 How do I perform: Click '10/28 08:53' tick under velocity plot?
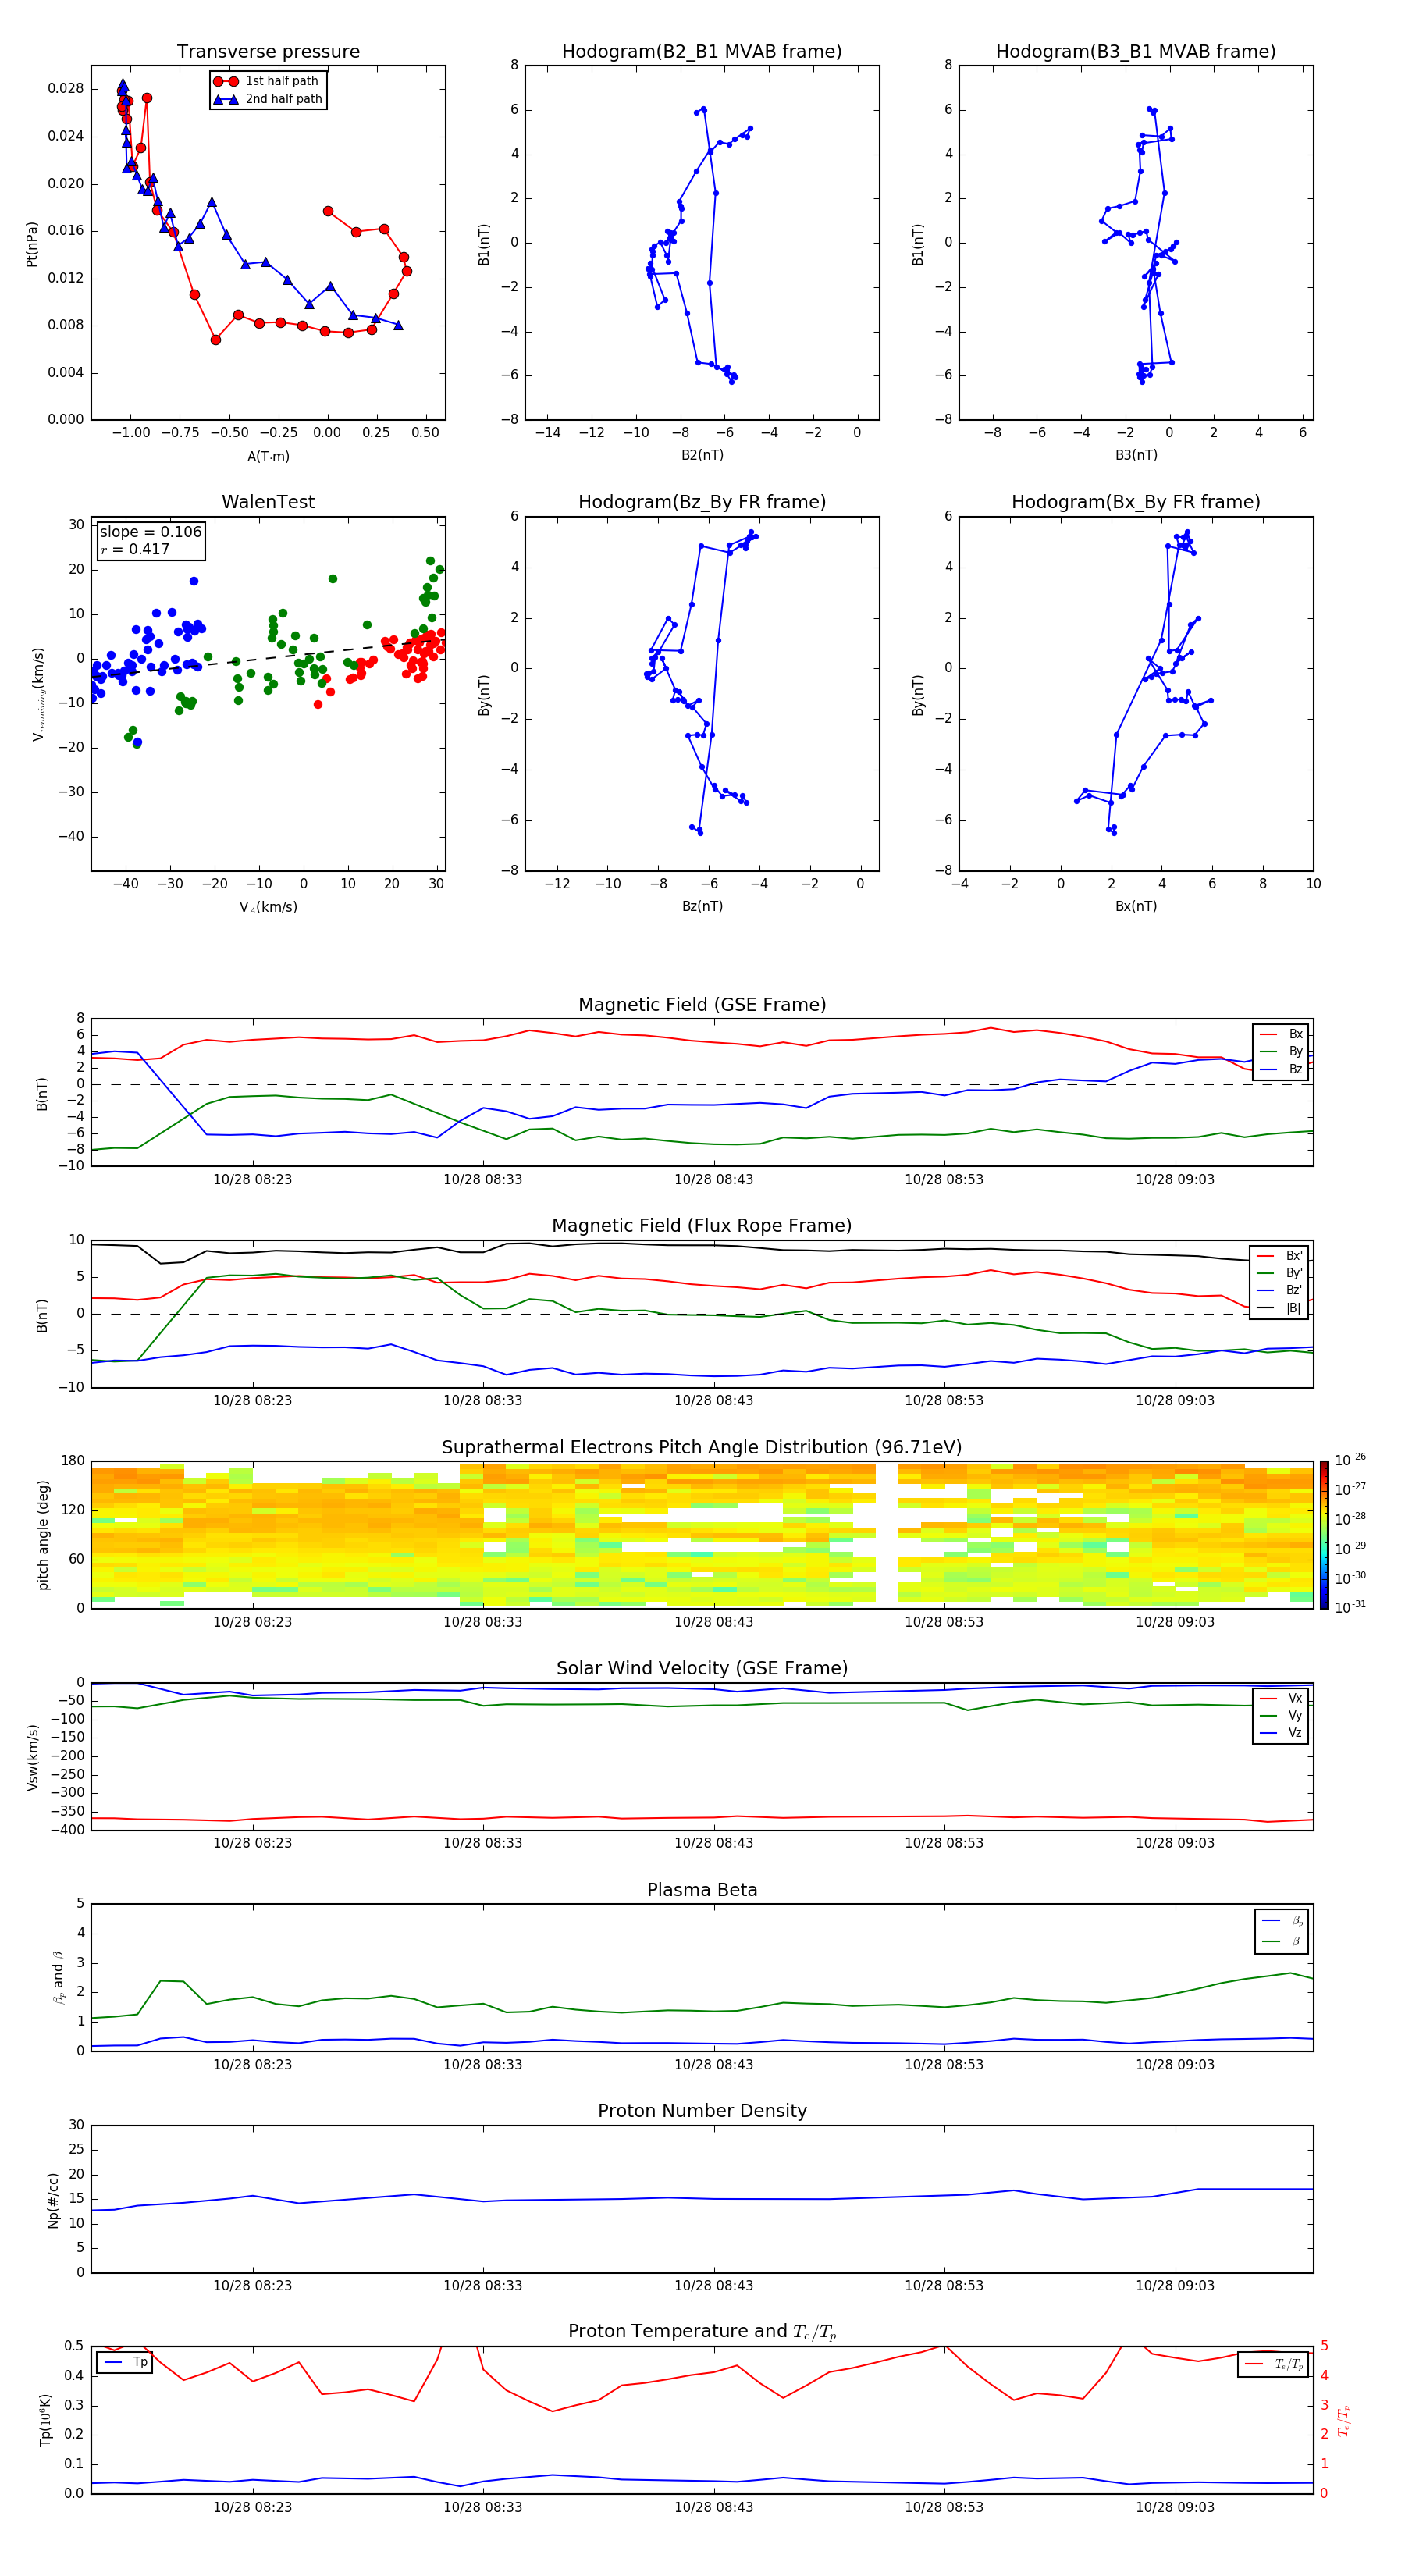click(x=944, y=1843)
